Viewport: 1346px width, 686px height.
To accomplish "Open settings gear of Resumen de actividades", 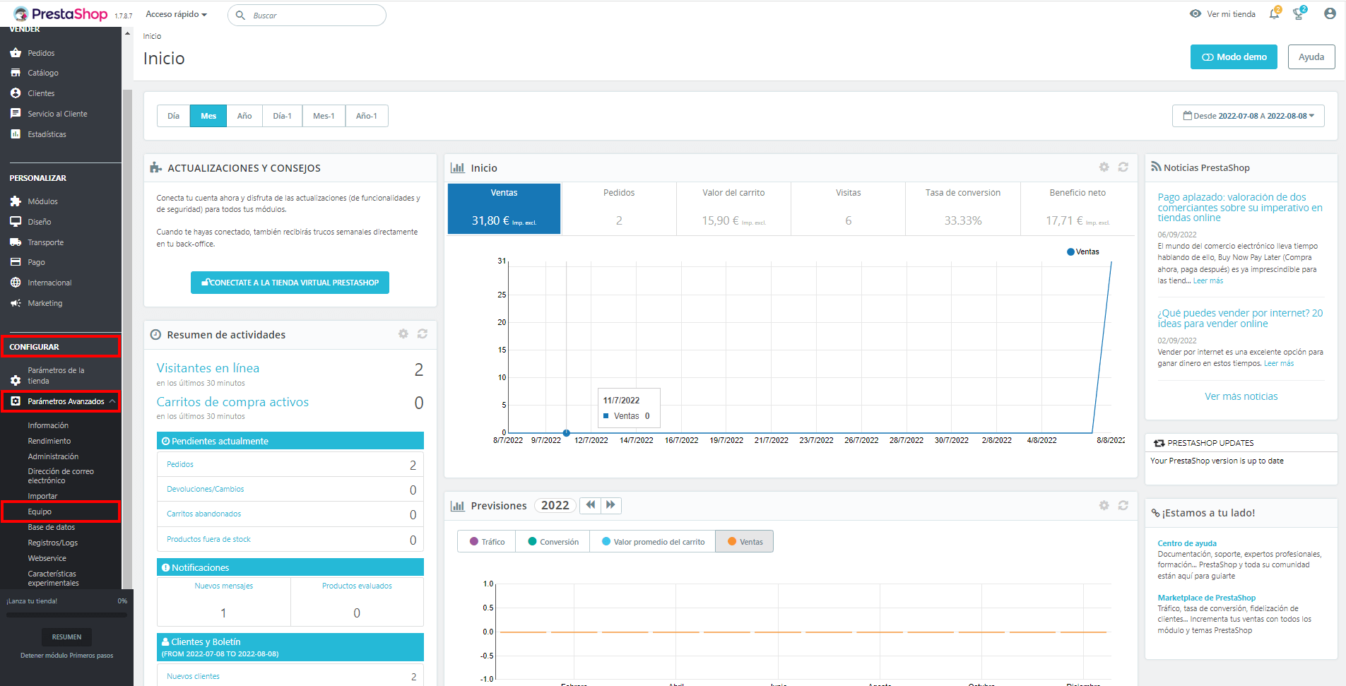I will tap(403, 333).
